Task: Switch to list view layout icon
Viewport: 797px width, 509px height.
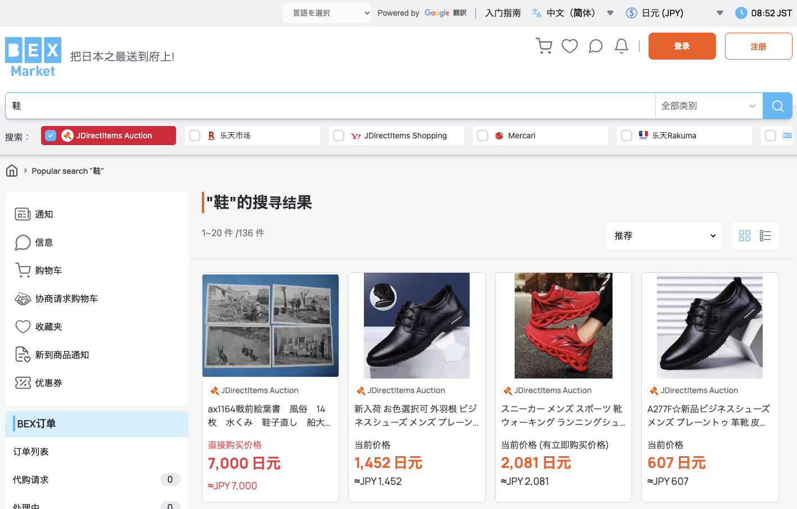Action: pos(766,236)
